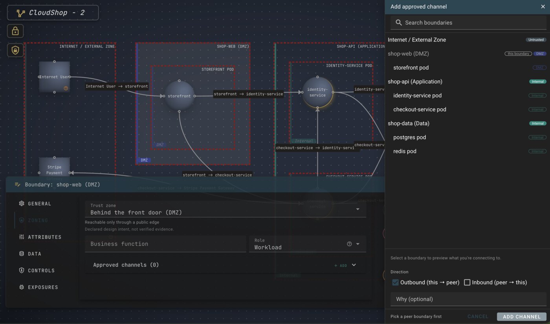Click the Role help question mark icon
Viewport: 550px width, 324px height.
click(349, 244)
